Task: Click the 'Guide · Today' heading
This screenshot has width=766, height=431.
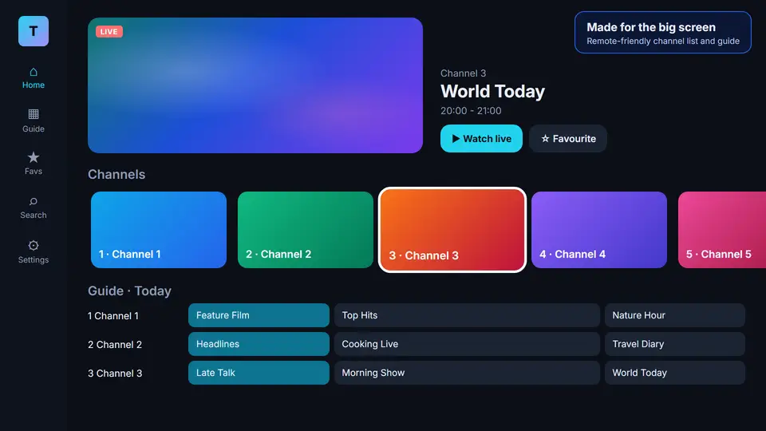Action: click(129, 291)
